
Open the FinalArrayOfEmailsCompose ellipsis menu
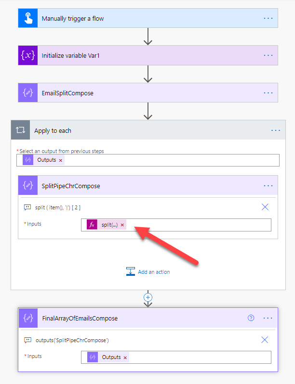pos(268,318)
